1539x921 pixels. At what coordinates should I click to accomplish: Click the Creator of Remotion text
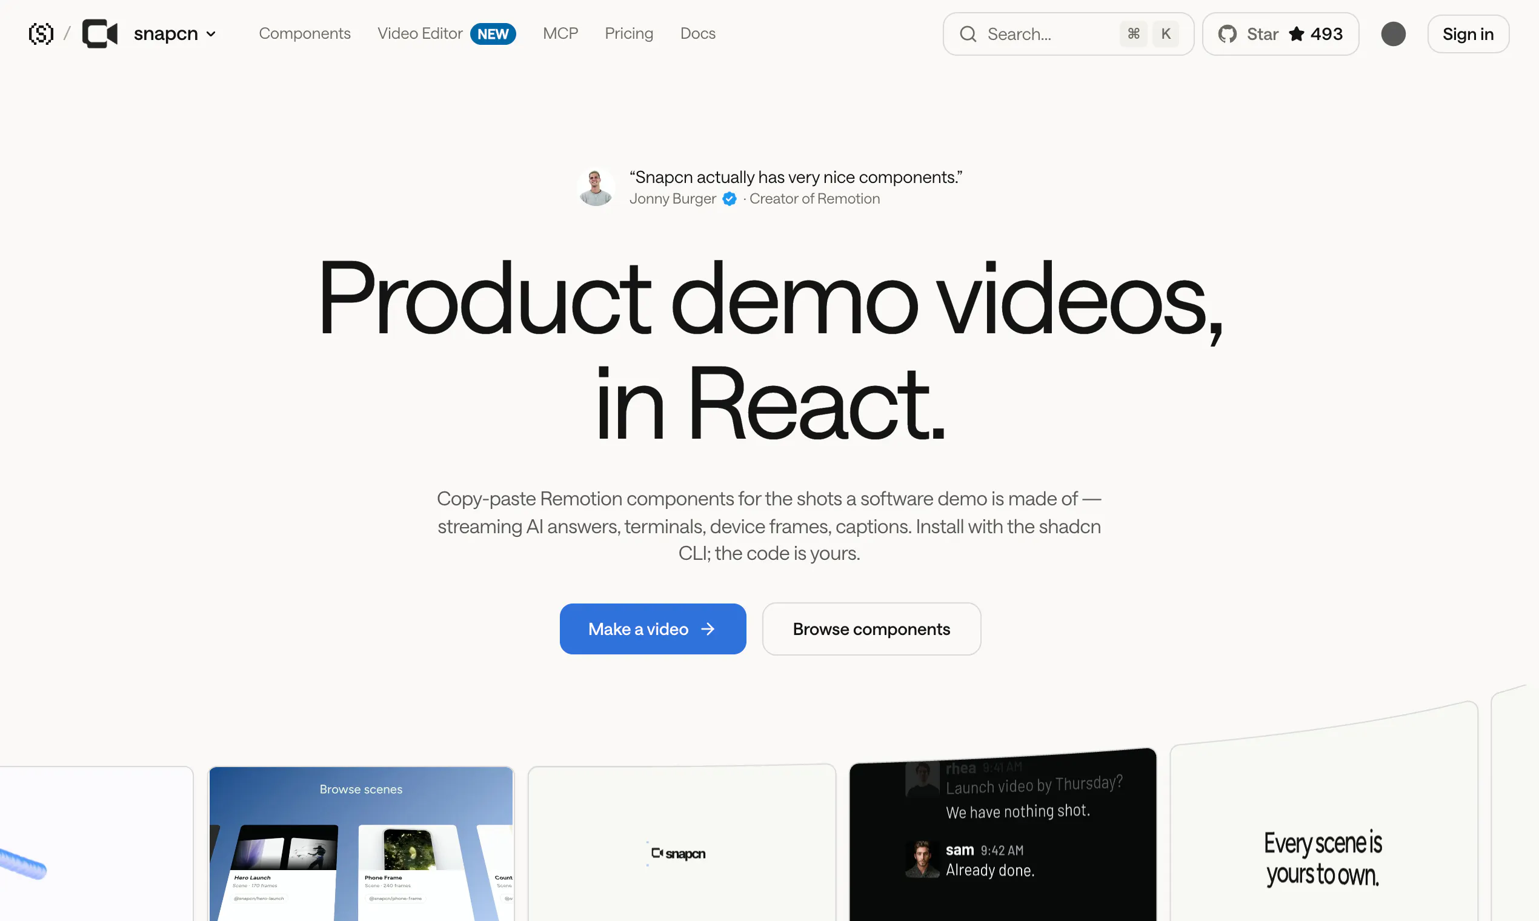[x=815, y=199]
